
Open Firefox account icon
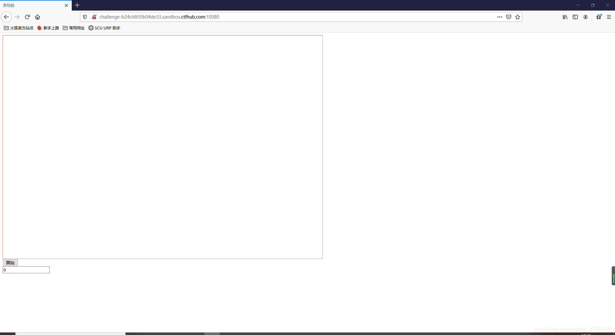(586, 17)
